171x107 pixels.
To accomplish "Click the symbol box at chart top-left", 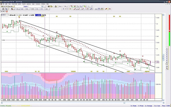I will (5, 15).
